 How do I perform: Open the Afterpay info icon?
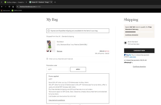pos(132,63)
